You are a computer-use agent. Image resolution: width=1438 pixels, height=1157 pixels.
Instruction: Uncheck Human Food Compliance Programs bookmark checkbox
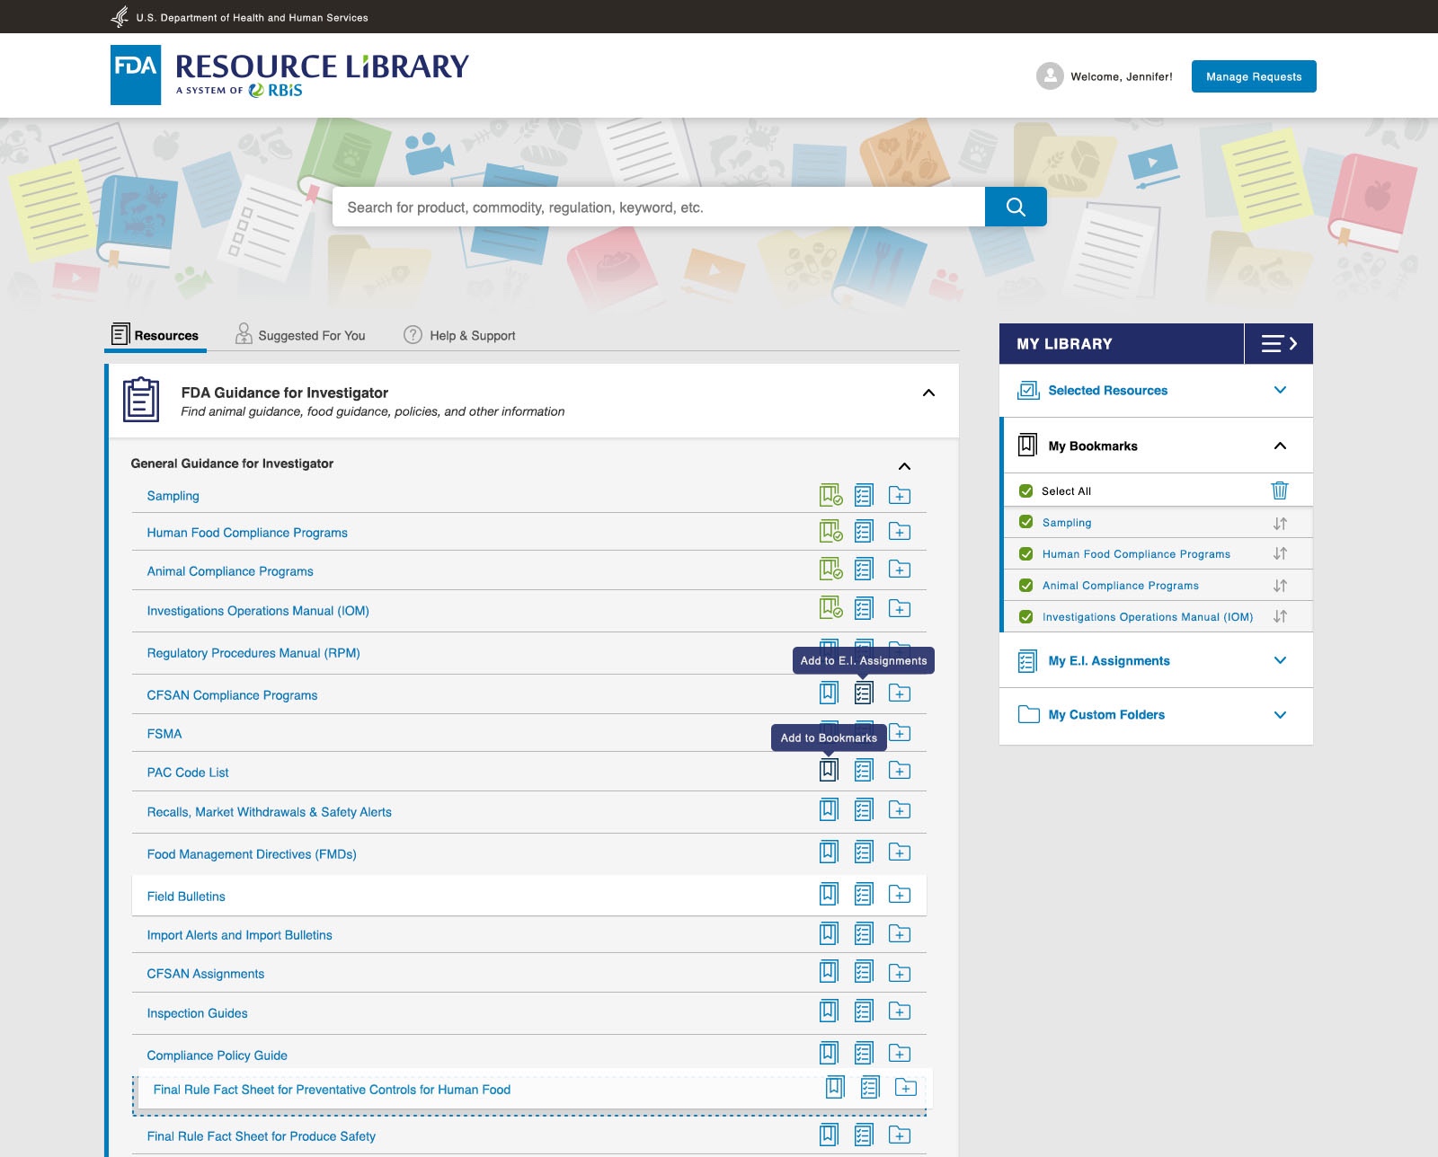1025,553
